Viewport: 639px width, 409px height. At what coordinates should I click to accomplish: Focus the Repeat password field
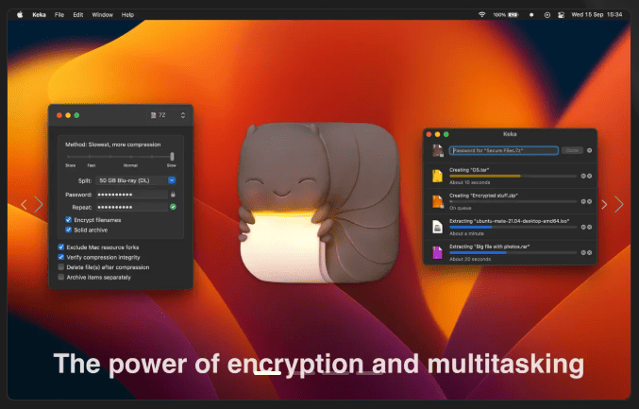tap(131, 207)
